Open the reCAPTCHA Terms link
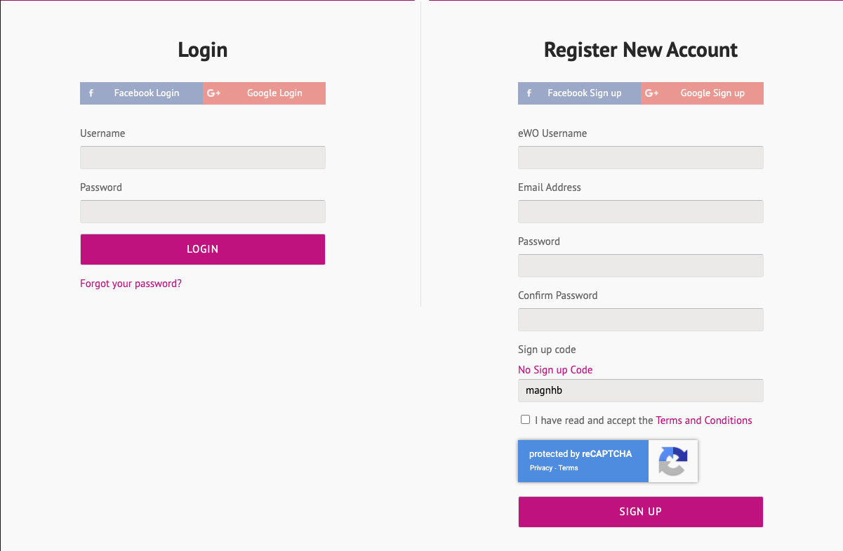The height and width of the screenshot is (551, 843). coord(569,468)
